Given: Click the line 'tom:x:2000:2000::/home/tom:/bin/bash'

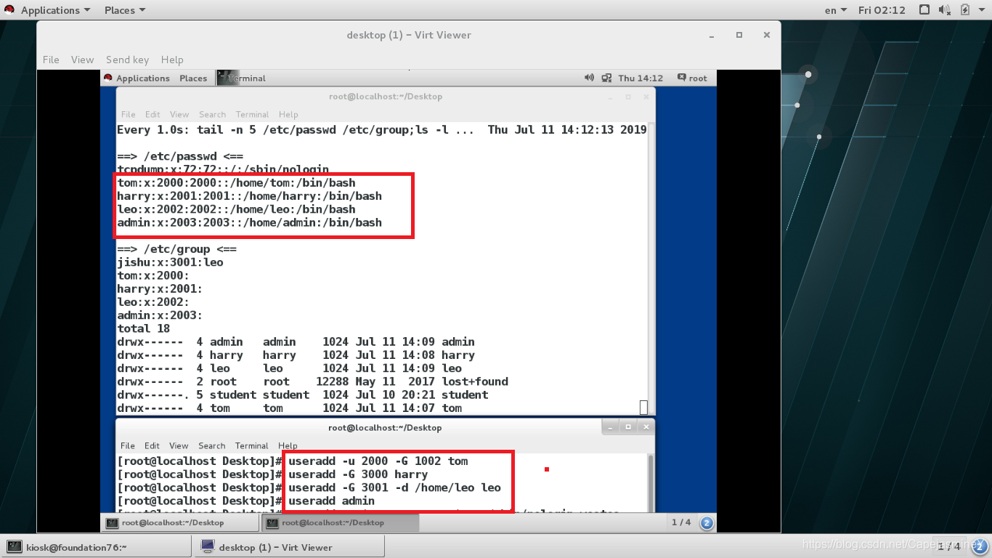Looking at the screenshot, I should tap(236, 183).
